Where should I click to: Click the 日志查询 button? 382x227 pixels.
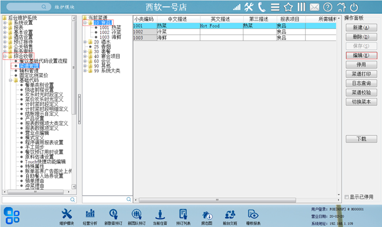(x=361, y=83)
